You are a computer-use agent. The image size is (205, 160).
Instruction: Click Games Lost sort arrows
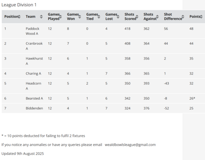pos(118,17)
